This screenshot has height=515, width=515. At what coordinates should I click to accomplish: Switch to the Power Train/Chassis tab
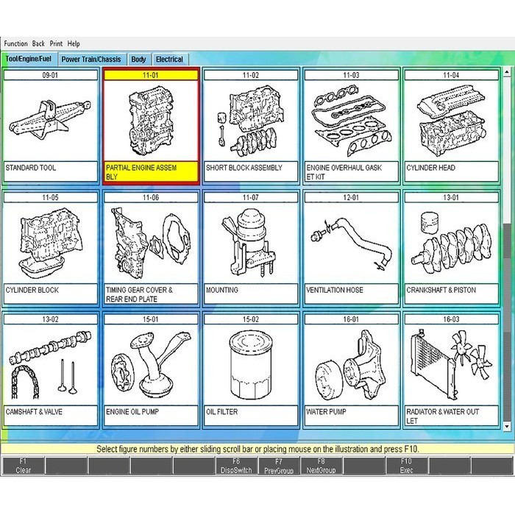(x=91, y=60)
